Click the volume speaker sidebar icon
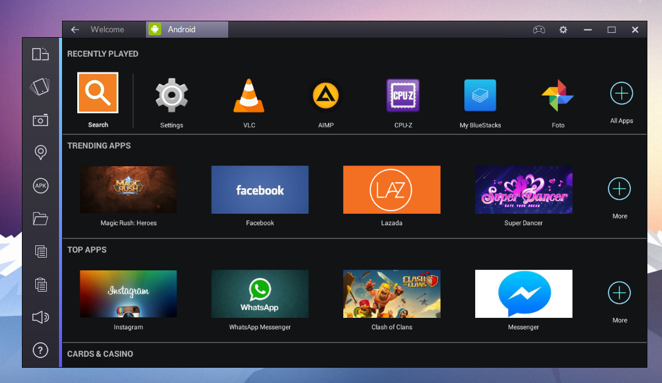This screenshot has height=383, width=662. pyautogui.click(x=41, y=317)
